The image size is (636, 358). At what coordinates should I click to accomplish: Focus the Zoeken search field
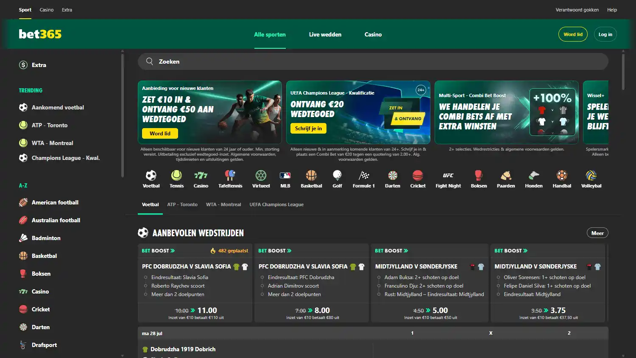pos(373,62)
